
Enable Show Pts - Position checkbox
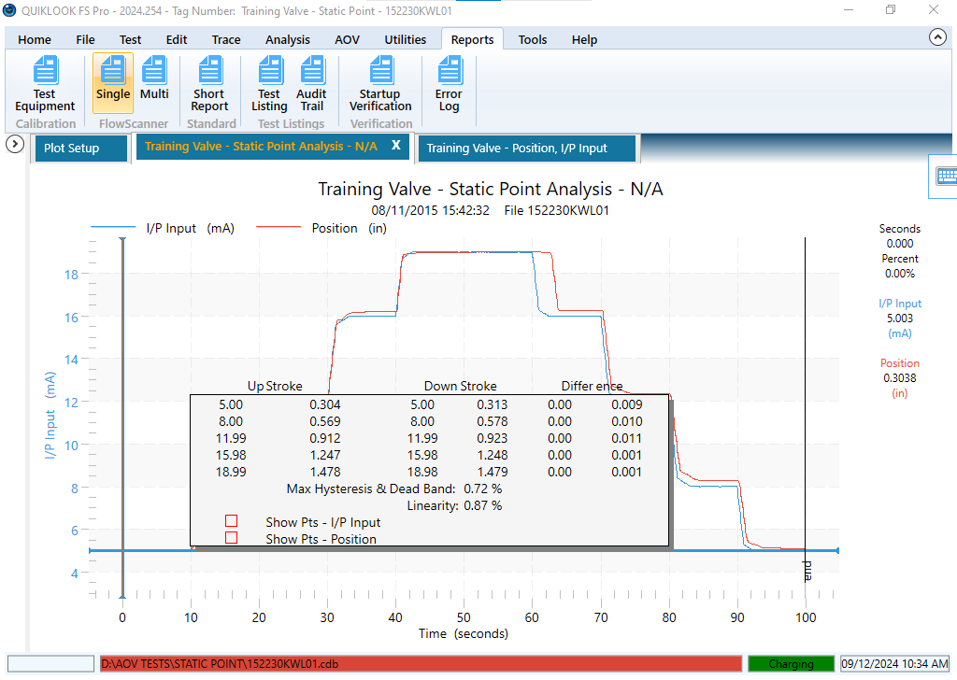pyautogui.click(x=232, y=538)
